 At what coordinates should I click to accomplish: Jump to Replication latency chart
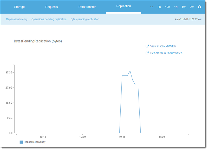(17, 19)
